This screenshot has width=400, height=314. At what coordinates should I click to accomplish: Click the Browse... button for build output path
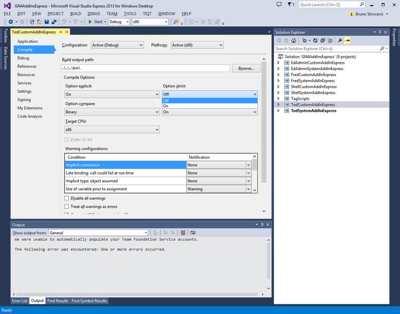[x=246, y=68]
